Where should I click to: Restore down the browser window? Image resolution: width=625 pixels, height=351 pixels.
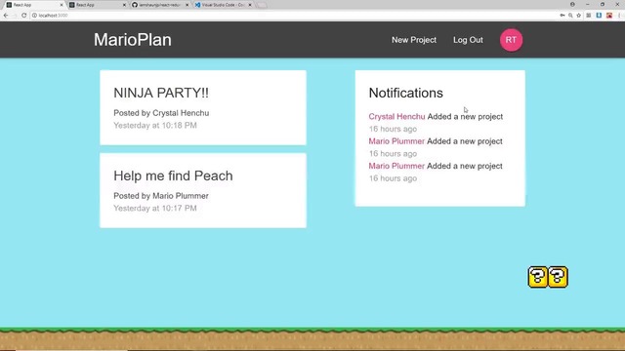[x=603, y=4]
